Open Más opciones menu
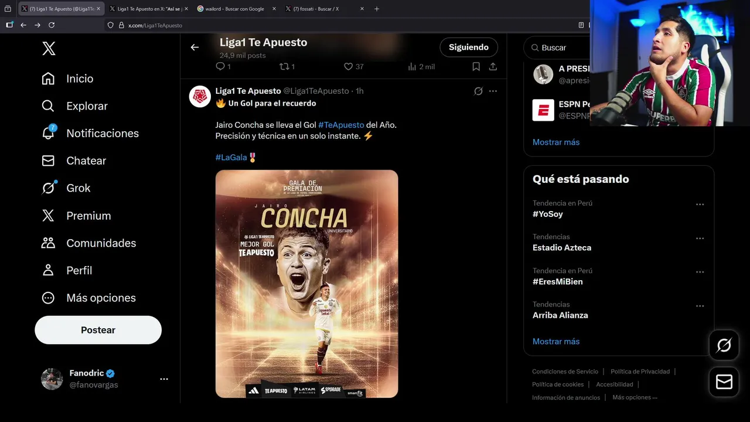 88,298
